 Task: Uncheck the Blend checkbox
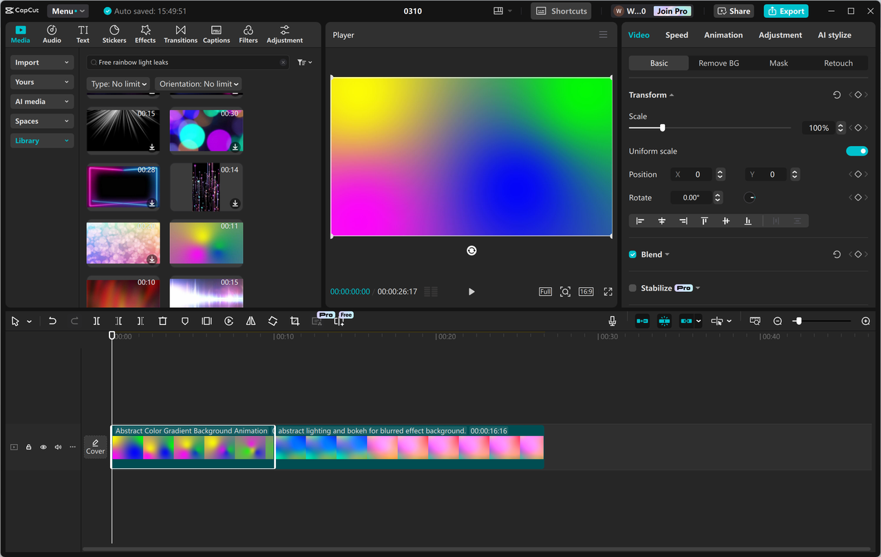click(633, 255)
